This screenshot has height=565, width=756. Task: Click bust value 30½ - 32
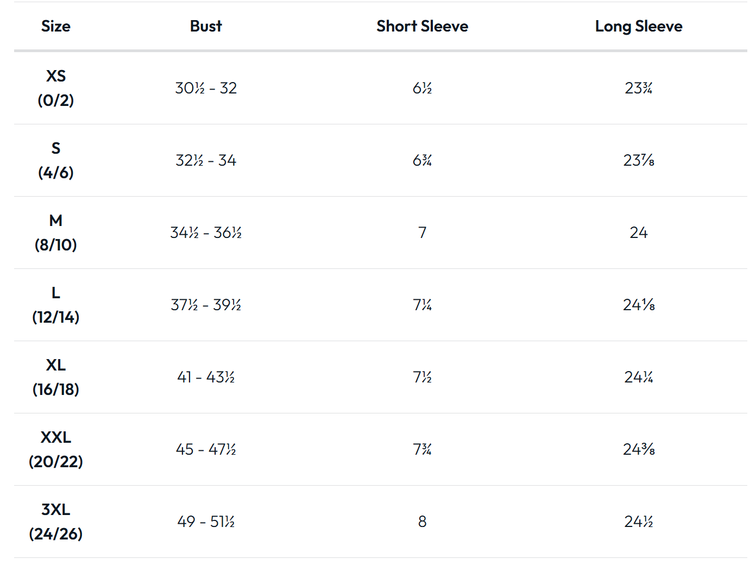(206, 88)
